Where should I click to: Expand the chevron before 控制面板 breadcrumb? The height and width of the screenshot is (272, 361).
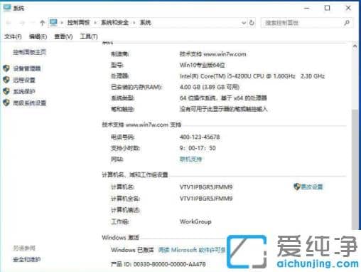pos(62,23)
